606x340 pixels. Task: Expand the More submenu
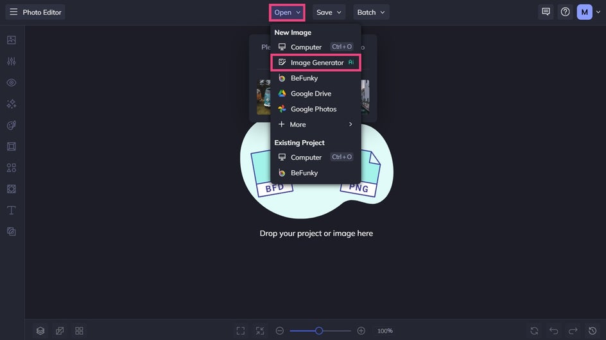point(316,124)
